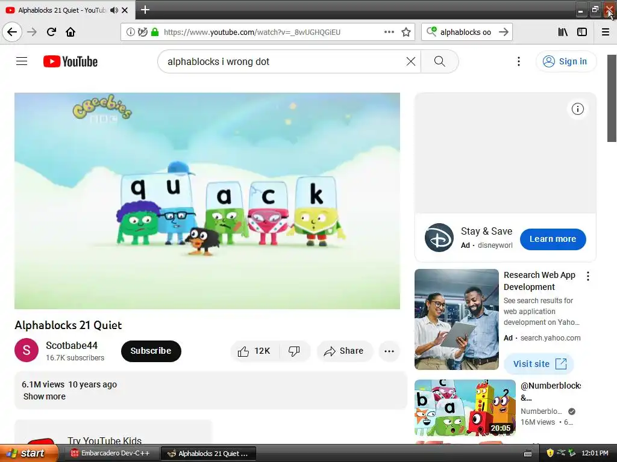Click the taskbar clock 12:01 PM

[595, 454]
